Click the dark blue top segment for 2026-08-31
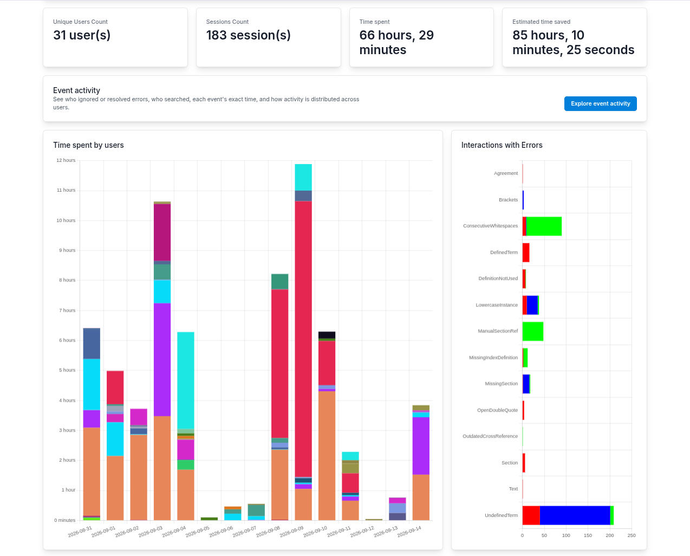The width and height of the screenshot is (690, 556). [92, 344]
